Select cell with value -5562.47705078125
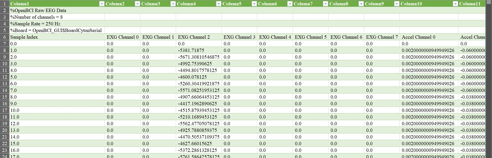Image resolution: width=492 pixels, height=158 pixels. [199, 124]
